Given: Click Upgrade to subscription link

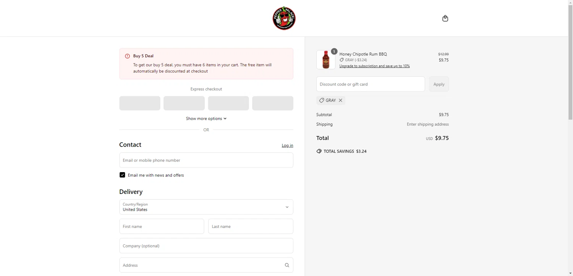Looking at the screenshot, I should (x=374, y=66).
